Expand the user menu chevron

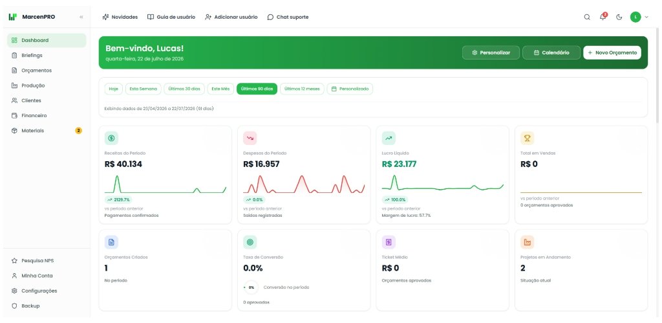(x=646, y=17)
